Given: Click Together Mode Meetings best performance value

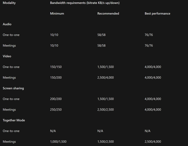Looking at the screenshot, I should click(153, 142).
